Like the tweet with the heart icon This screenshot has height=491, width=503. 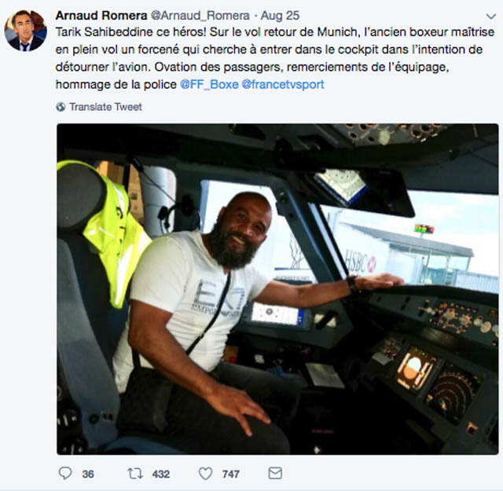205,474
